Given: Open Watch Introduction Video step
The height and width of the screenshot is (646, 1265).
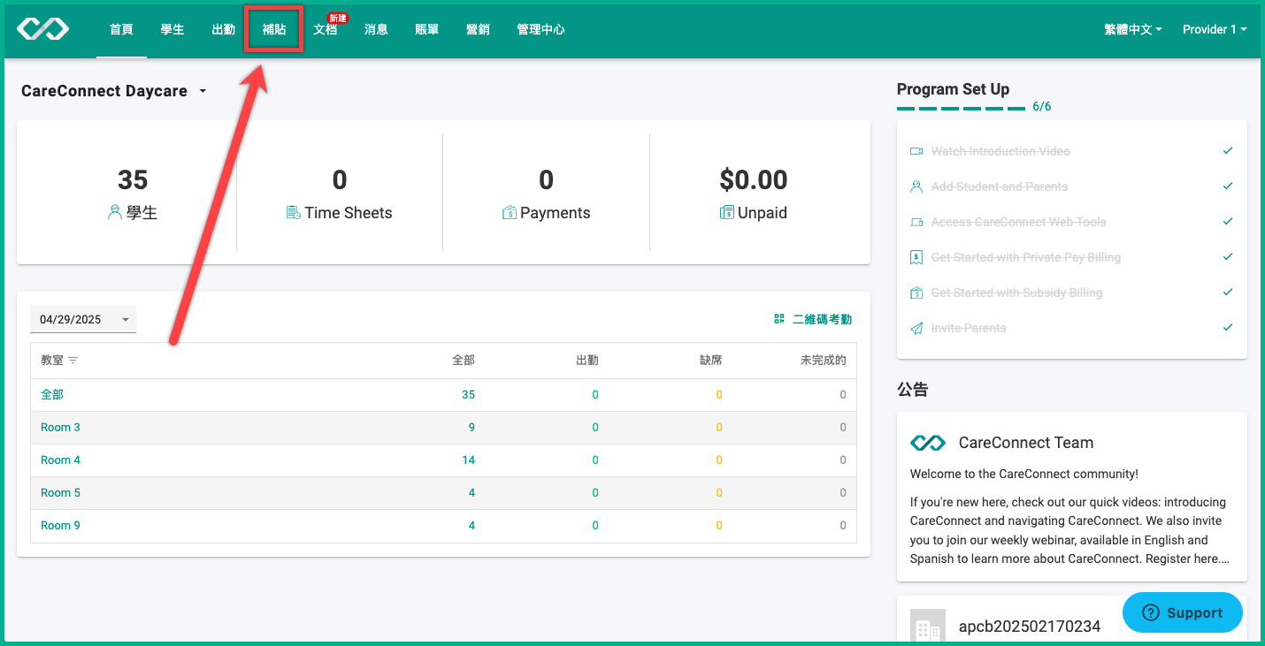Looking at the screenshot, I should click(1000, 151).
